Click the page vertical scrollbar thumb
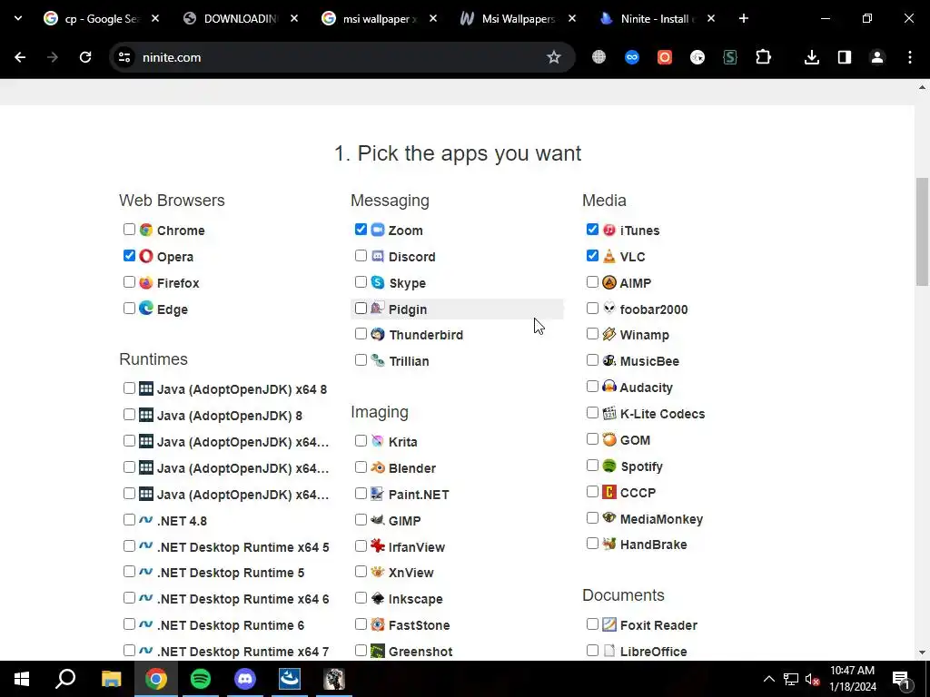The width and height of the screenshot is (930, 697). [922, 231]
